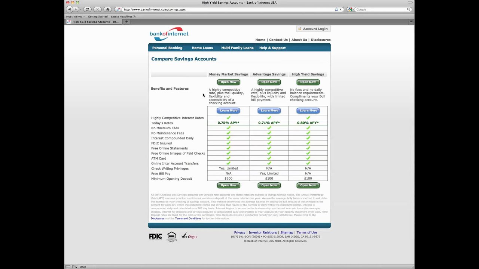479x269 pixels.
Task: Click top Open Now under Money Market Savings
Action: pyautogui.click(x=228, y=82)
